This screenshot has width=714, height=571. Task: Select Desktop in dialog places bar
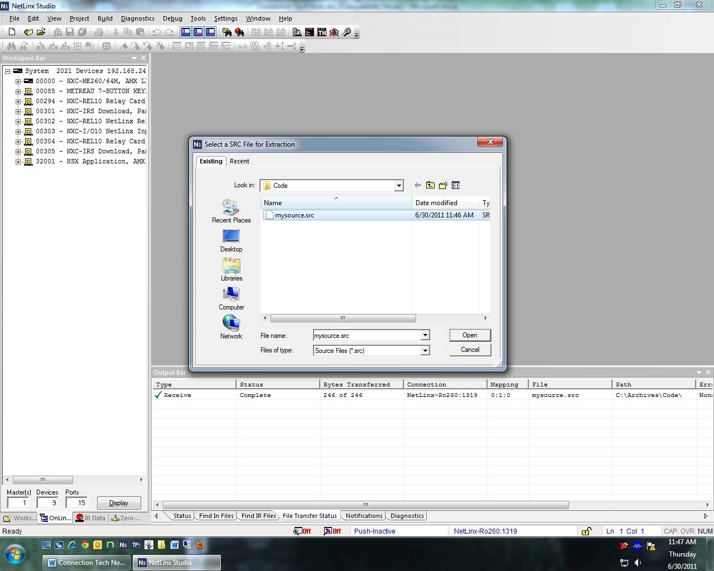[x=231, y=241]
